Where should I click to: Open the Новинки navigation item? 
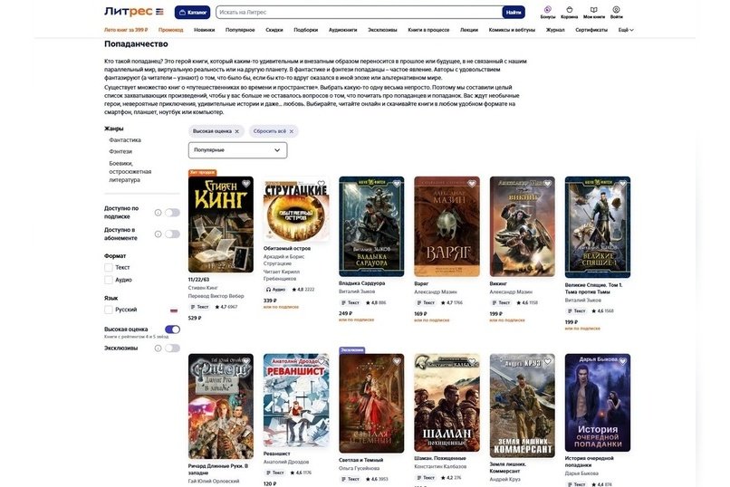point(205,30)
